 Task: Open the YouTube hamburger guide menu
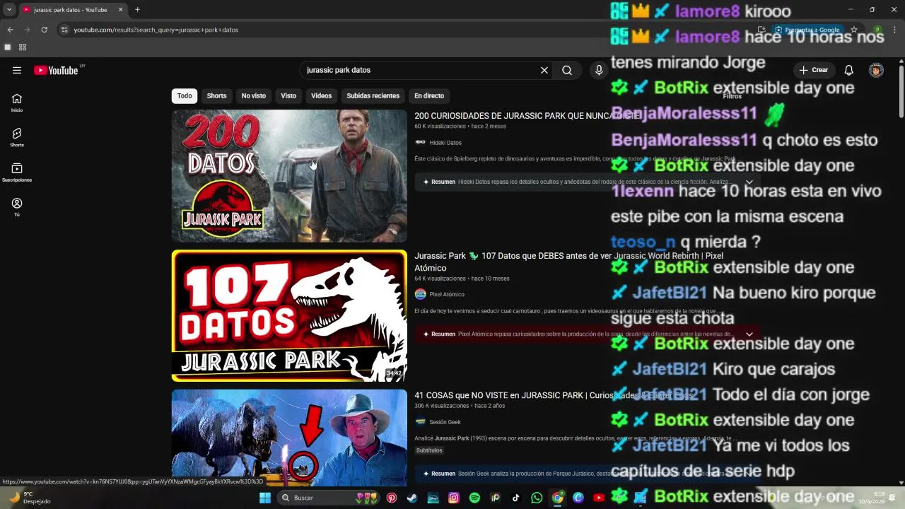coord(17,70)
